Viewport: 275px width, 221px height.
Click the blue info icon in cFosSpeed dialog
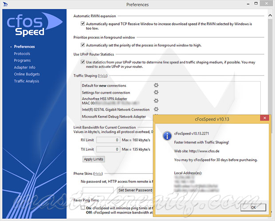[x=167, y=136]
